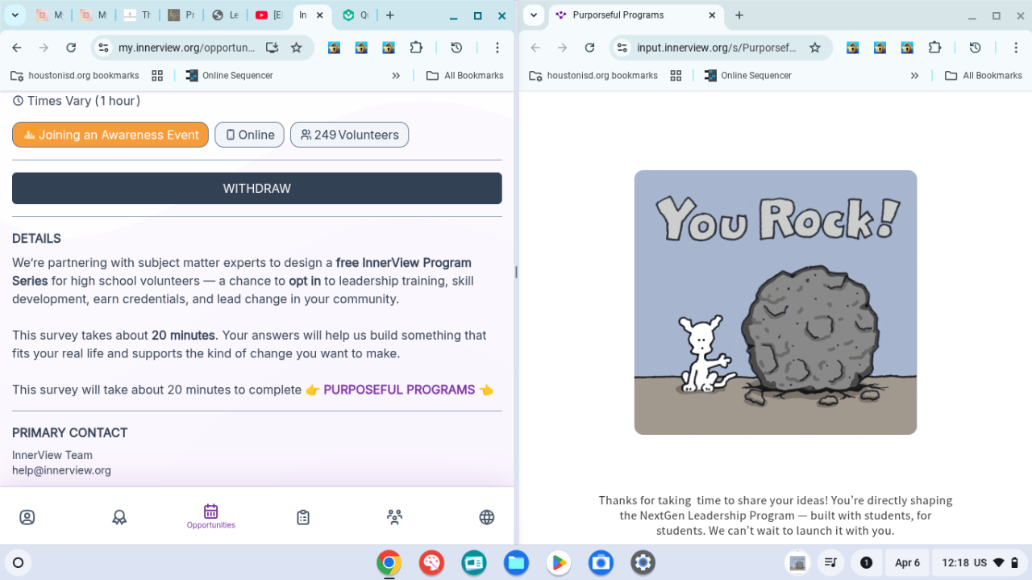Switch to the 'Pr' tab in left window

[181, 15]
